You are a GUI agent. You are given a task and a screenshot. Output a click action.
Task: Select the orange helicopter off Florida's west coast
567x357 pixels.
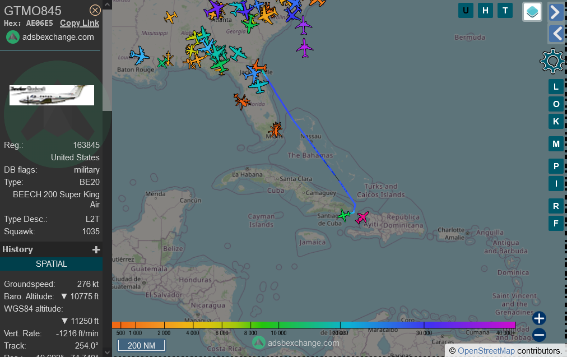[x=241, y=101]
